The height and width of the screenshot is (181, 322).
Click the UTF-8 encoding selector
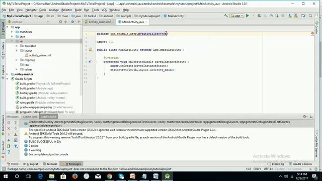coord(268,169)
